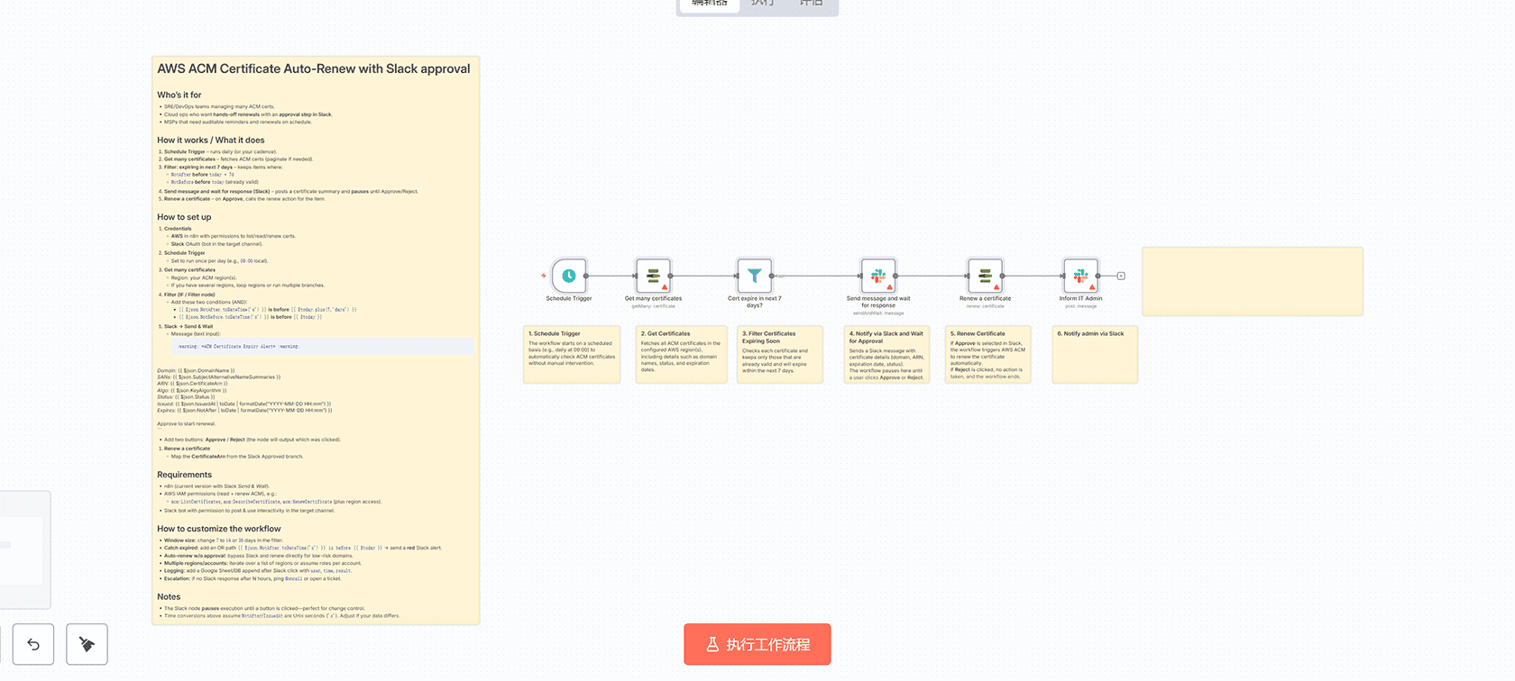Click the red lightning trigger indicator
1515x681 pixels.
543,276
